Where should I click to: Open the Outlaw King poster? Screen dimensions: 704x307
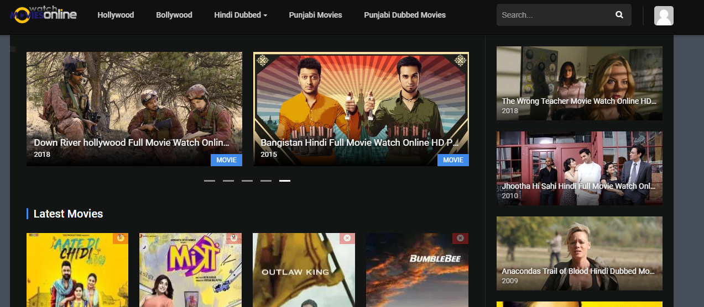[x=304, y=270]
